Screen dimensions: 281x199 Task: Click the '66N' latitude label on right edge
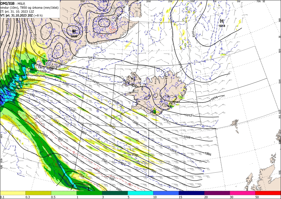[x=279, y=51]
